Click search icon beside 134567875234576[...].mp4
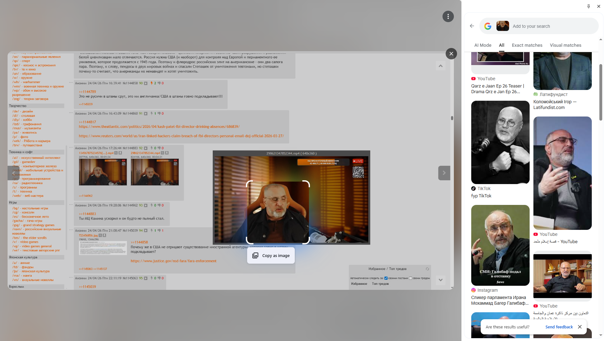Image resolution: width=606 pixels, height=341 pixels. click(x=116, y=153)
